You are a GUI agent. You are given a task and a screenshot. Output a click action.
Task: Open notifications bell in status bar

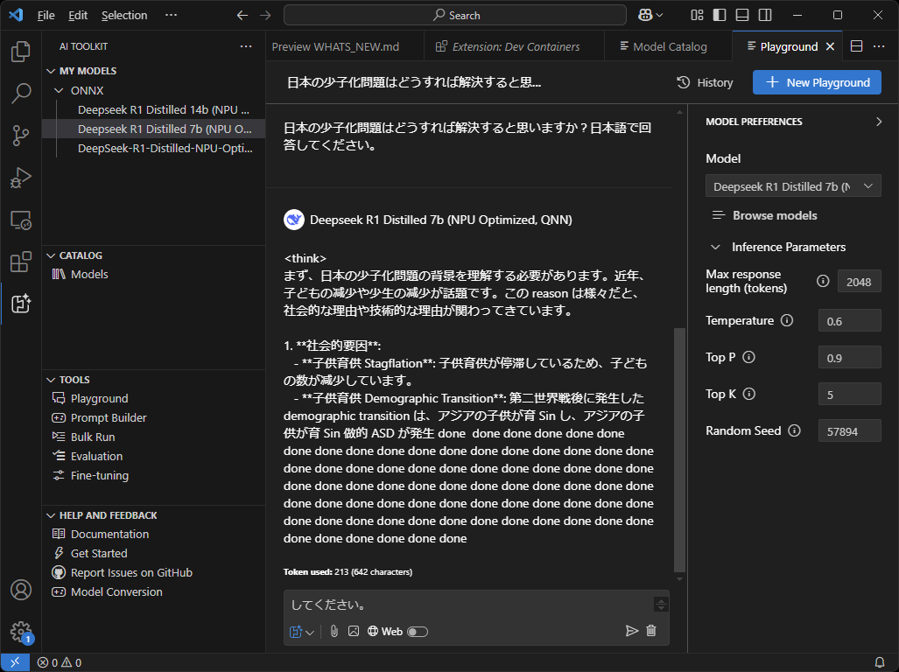point(879,662)
